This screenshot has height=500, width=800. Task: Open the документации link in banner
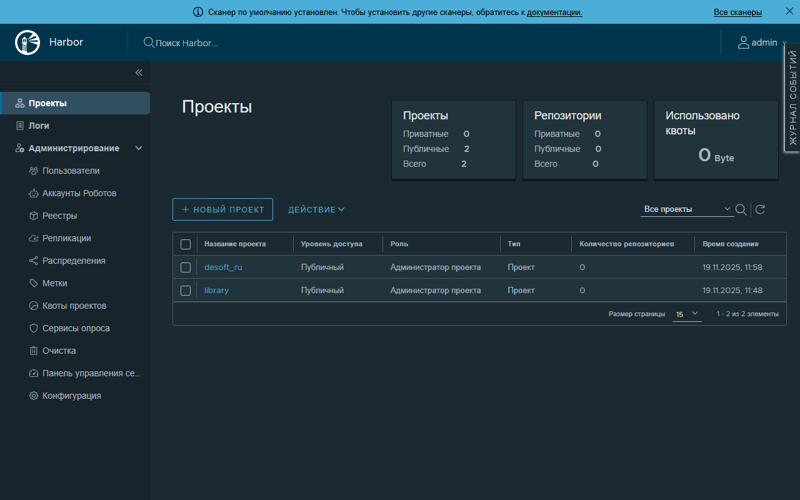pyautogui.click(x=554, y=12)
